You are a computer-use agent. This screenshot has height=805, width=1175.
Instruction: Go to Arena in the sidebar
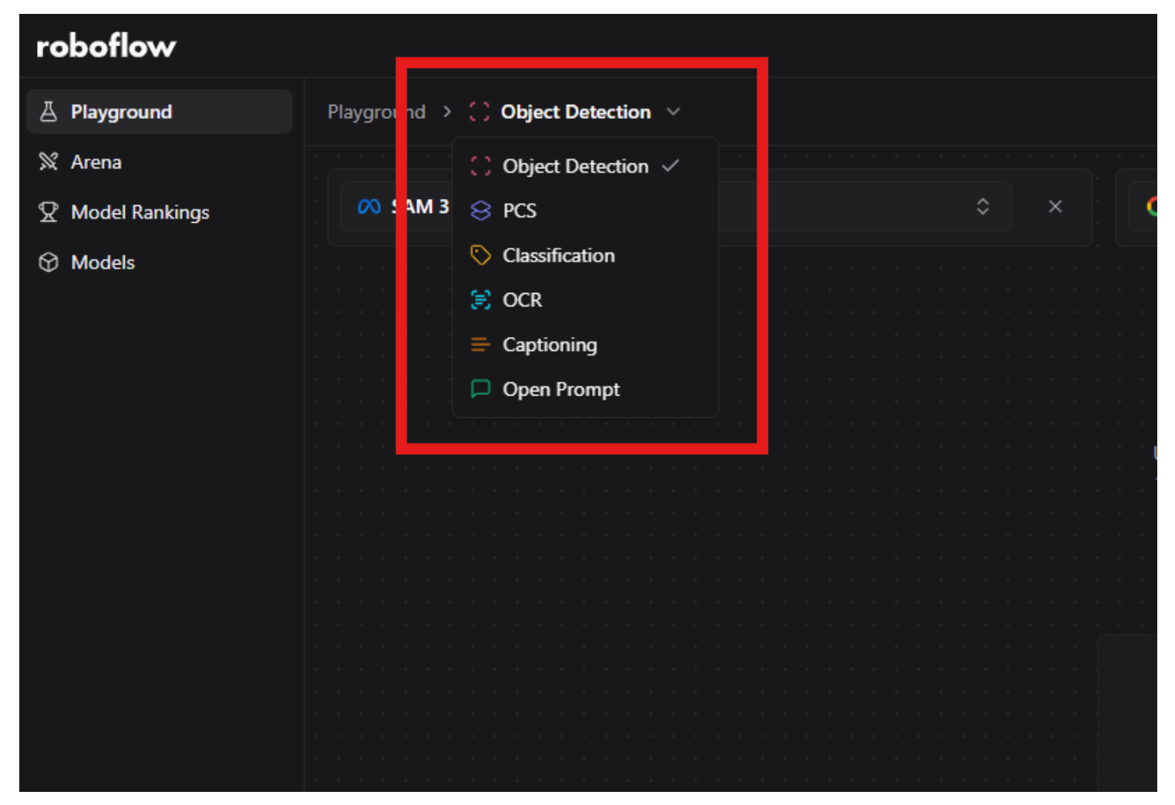(160, 162)
